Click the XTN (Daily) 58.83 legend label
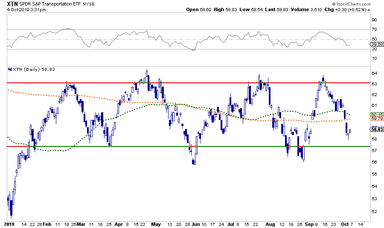The height and width of the screenshot is (228, 384). click(34, 69)
